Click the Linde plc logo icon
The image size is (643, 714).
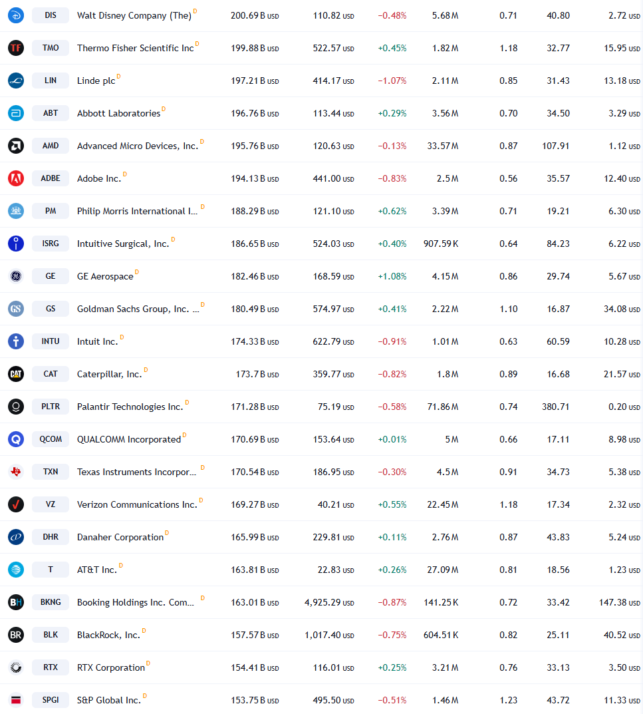(x=16, y=81)
